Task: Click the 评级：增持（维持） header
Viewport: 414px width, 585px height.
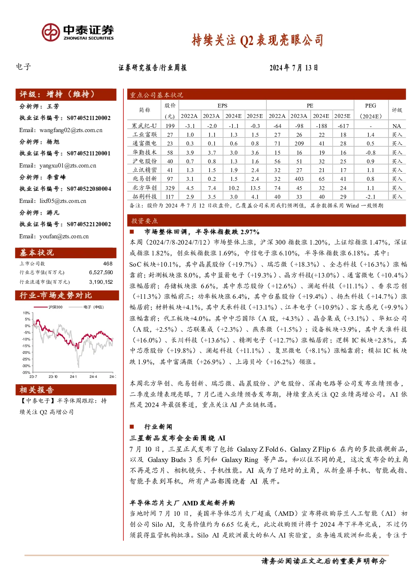Action: pos(66,95)
